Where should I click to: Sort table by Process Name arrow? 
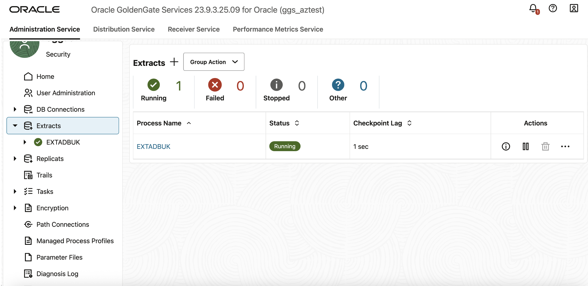[x=189, y=123]
